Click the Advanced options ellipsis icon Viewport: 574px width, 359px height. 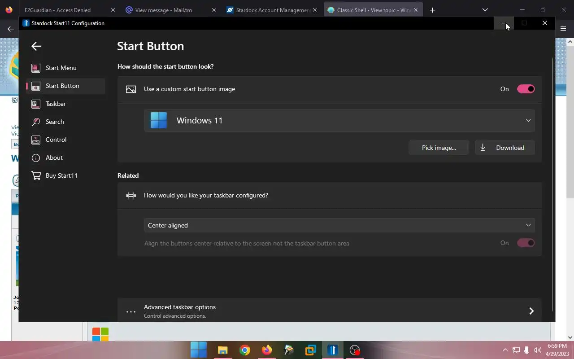[131, 311]
